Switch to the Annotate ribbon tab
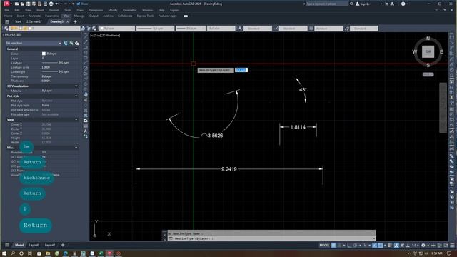The width and height of the screenshot is (457, 257). pyautogui.click(x=35, y=16)
